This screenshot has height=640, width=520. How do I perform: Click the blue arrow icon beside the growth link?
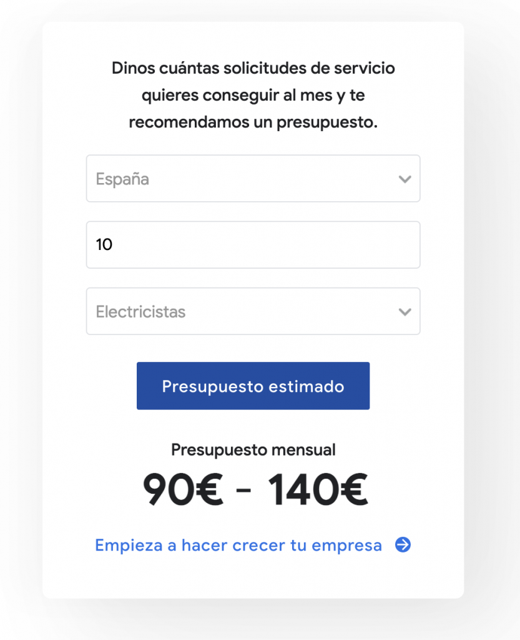tap(404, 545)
